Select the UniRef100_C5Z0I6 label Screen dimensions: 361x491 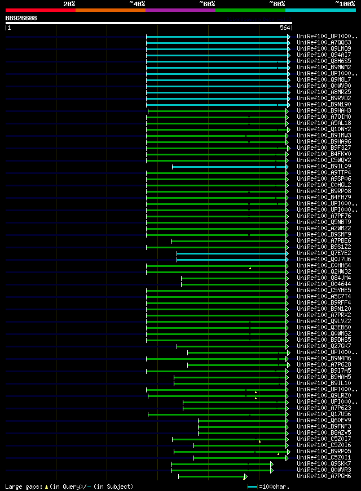tap(324, 445)
